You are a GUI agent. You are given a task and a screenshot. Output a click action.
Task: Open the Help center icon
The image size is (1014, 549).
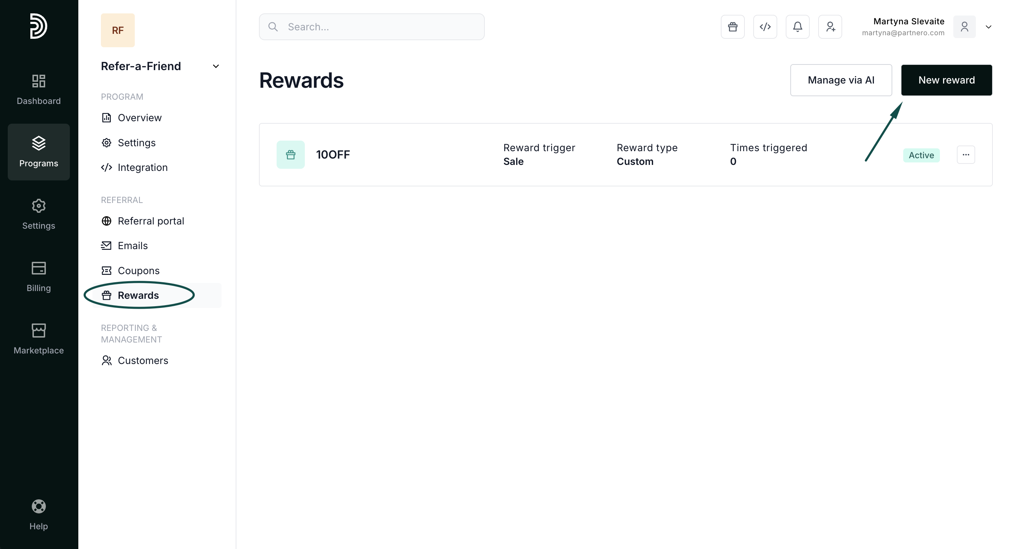point(38,514)
